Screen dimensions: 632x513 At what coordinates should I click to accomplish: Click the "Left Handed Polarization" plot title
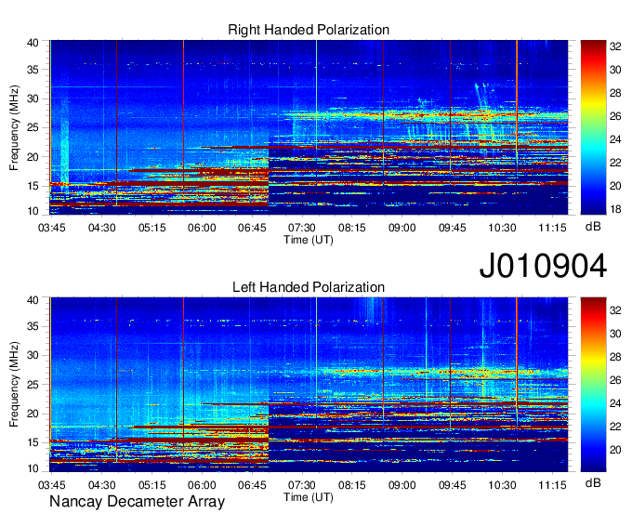click(309, 287)
